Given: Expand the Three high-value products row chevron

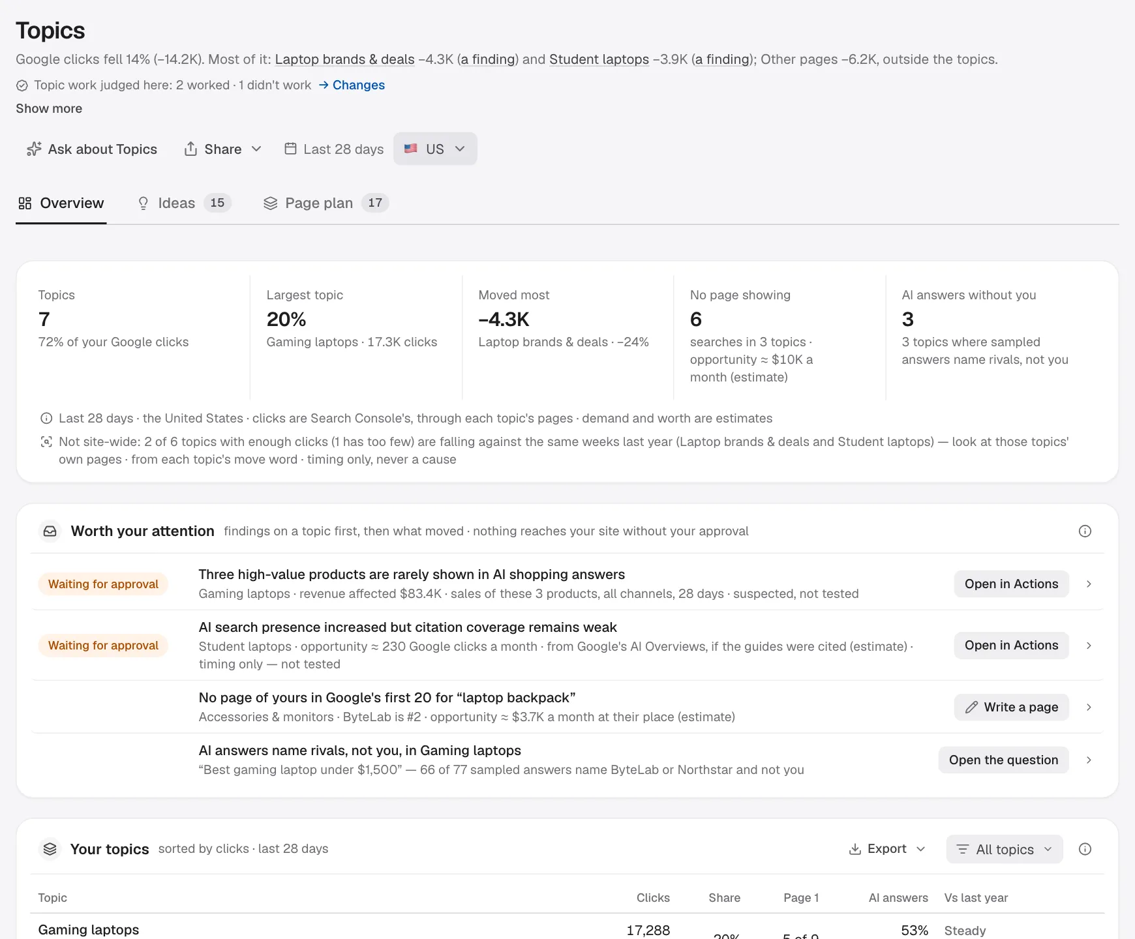Looking at the screenshot, I should coord(1089,584).
